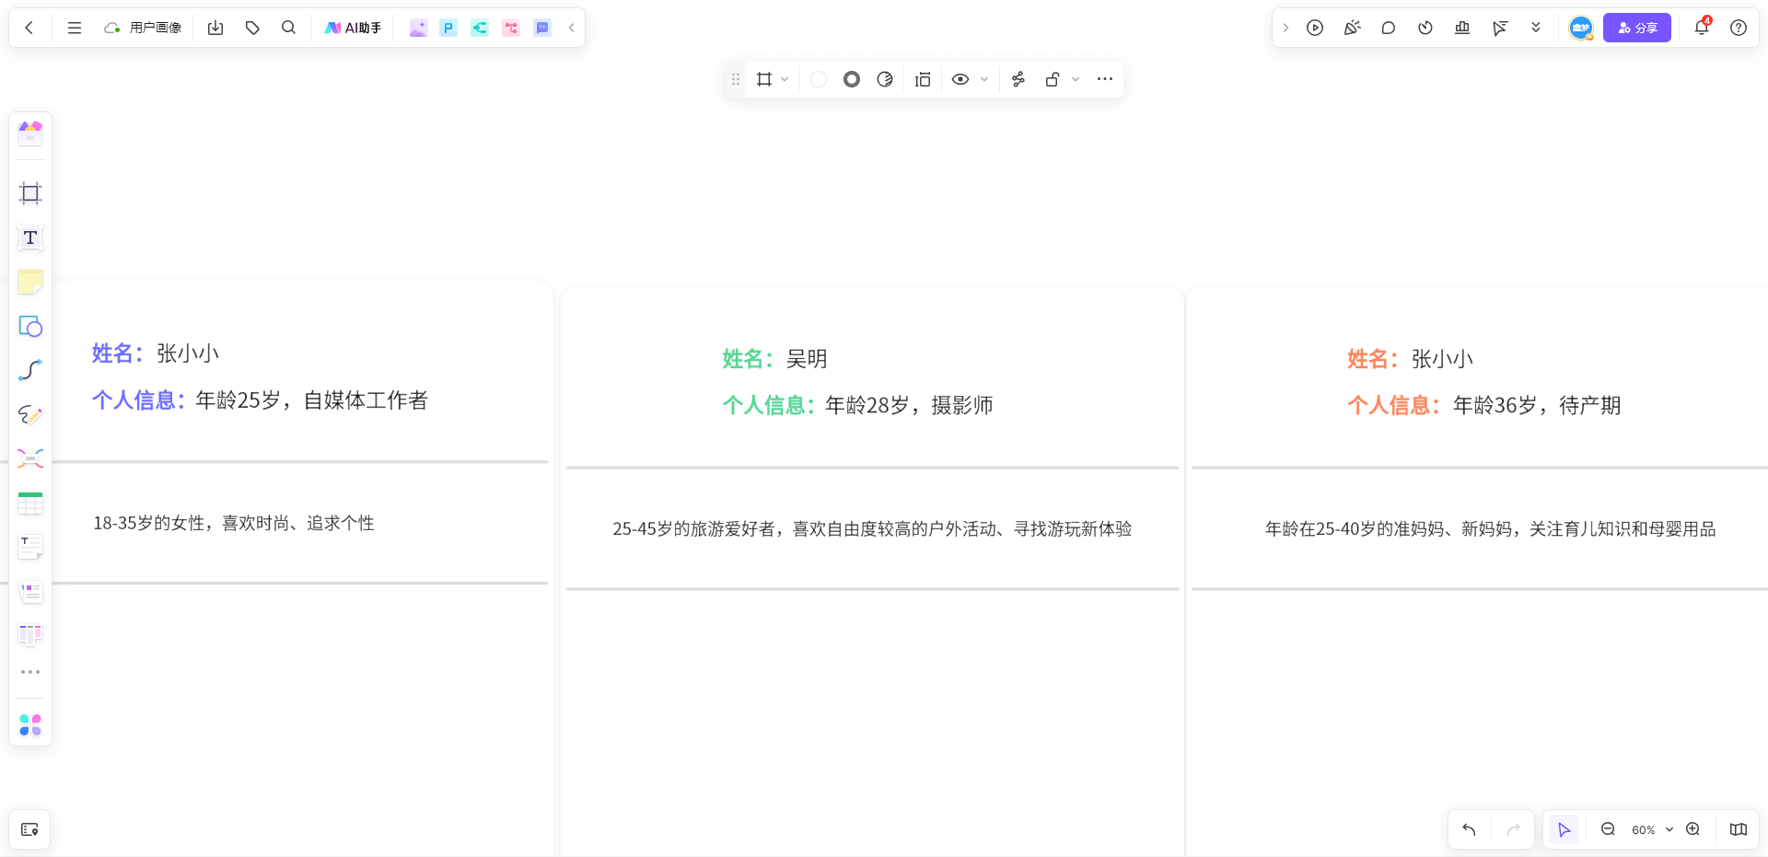Open the notifications bell

(1702, 28)
